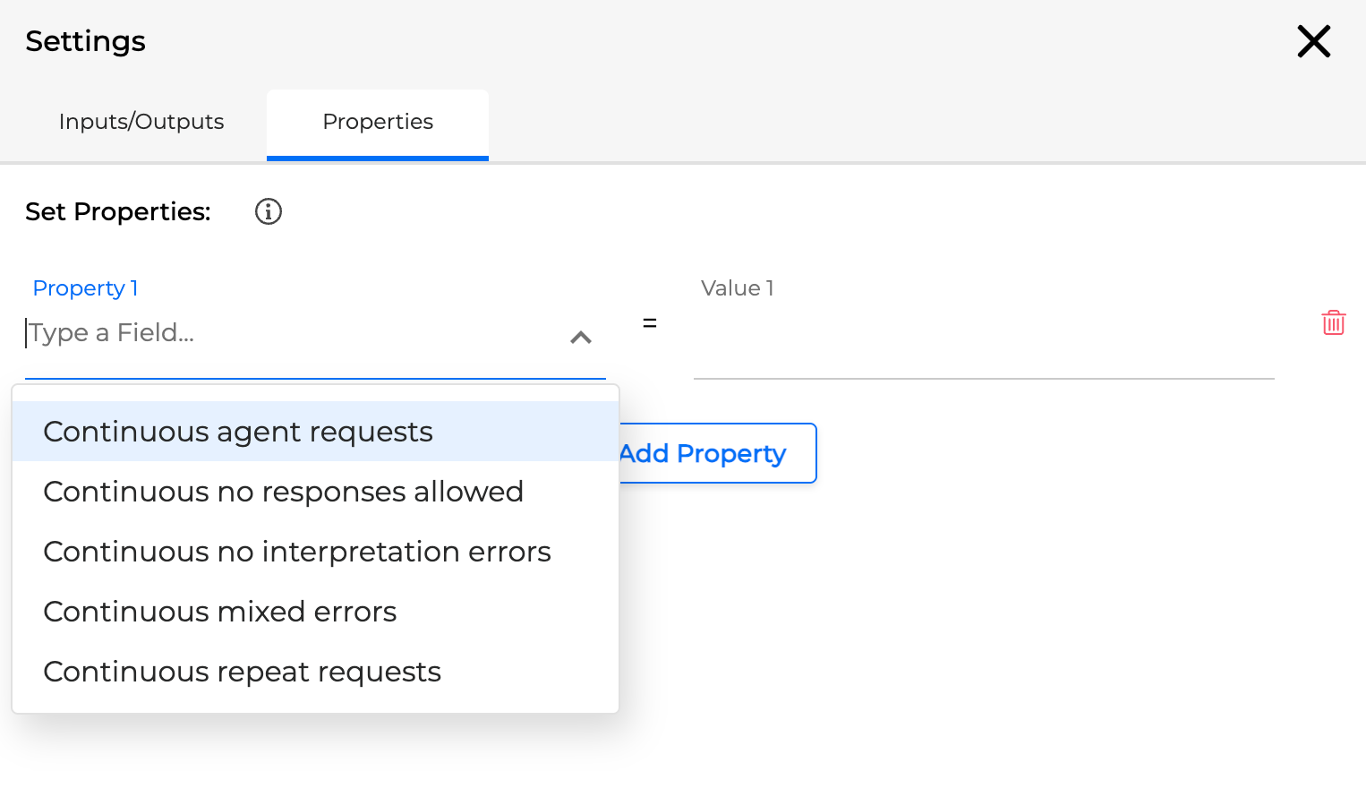
Task: Choose Continuous no responses allowed
Action: [284, 491]
